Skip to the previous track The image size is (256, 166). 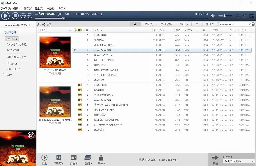[23, 16]
